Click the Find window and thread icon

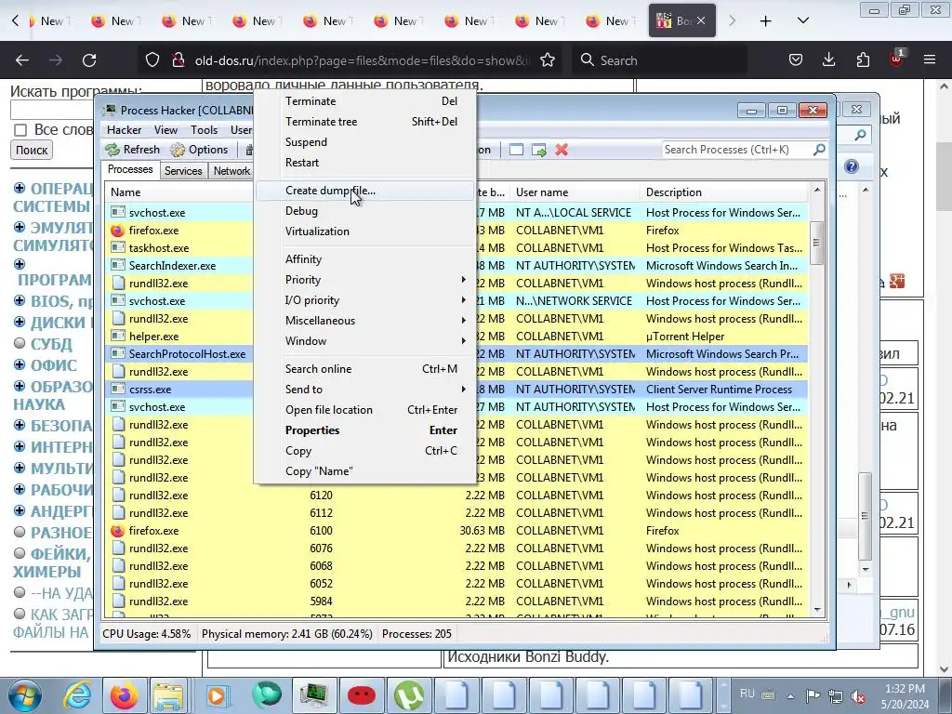pos(538,150)
